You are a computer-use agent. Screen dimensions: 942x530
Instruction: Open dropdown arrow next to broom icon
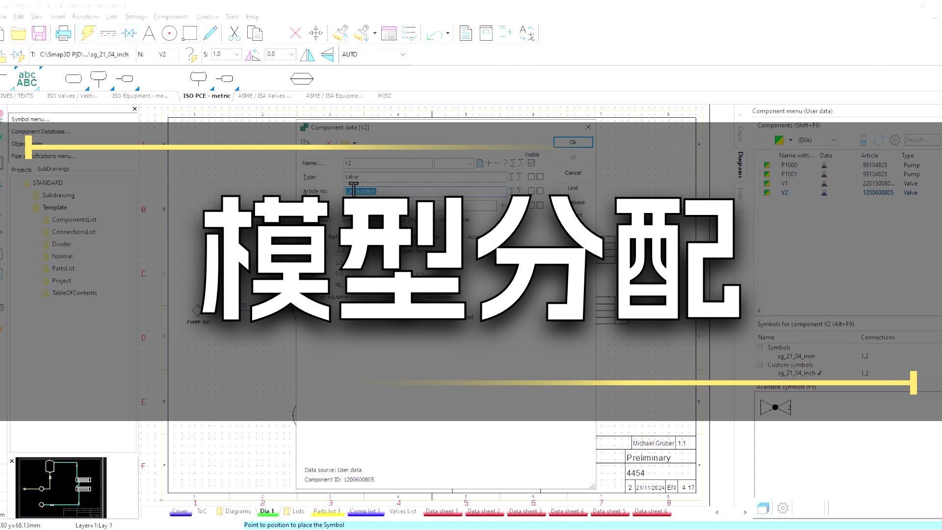(x=375, y=33)
